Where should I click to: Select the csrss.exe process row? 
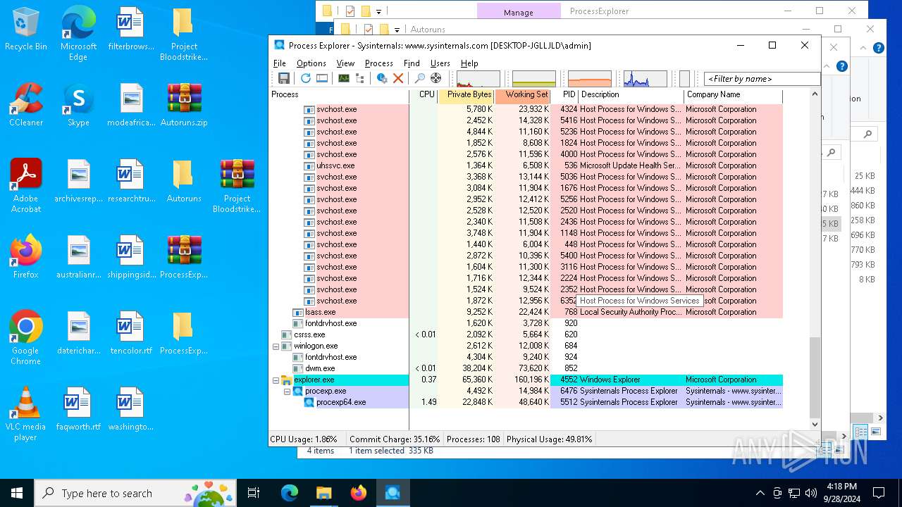click(526, 334)
